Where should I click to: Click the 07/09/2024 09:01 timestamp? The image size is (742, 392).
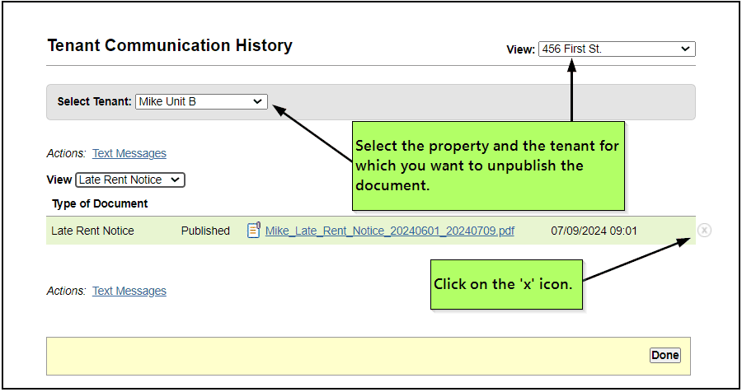[594, 231]
